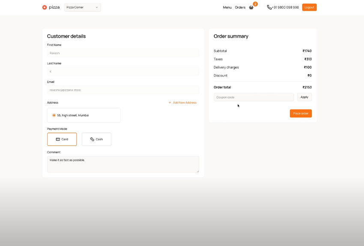Screen dimensions: 364x246
Task: Open the shopping basket icon
Action: click(251, 7)
